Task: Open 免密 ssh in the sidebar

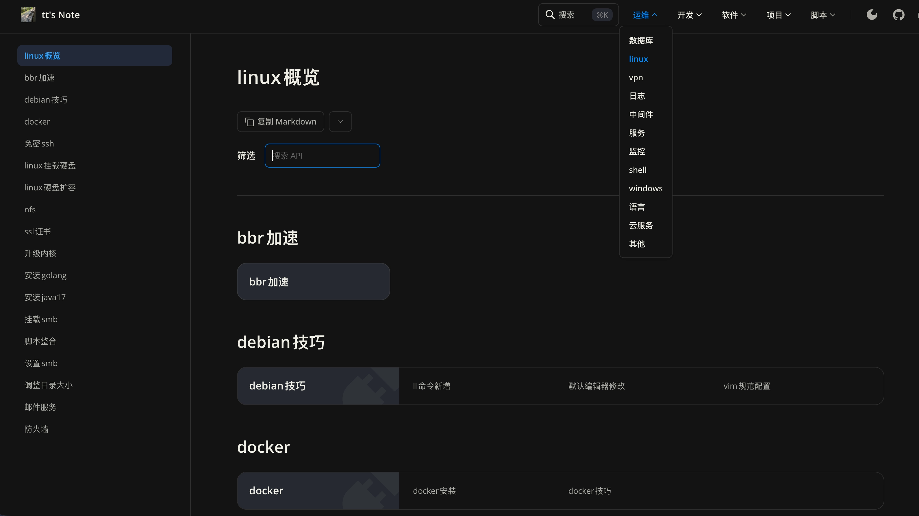Action: pyautogui.click(x=39, y=144)
